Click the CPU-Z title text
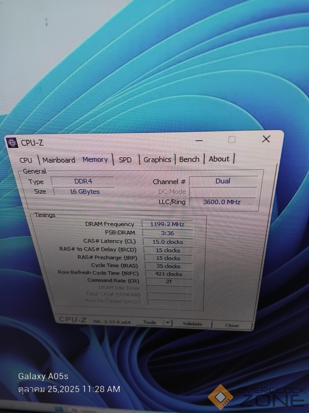 [x=32, y=143]
